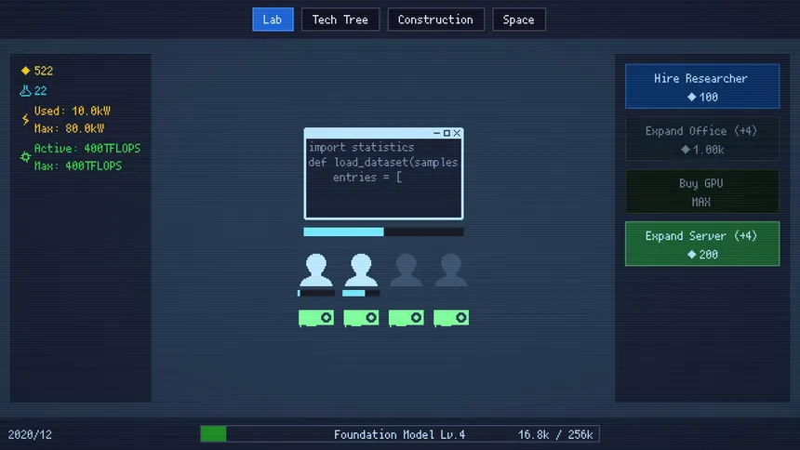Click the yellow lightning power icon
This screenshot has width=800, height=450.
(25, 120)
